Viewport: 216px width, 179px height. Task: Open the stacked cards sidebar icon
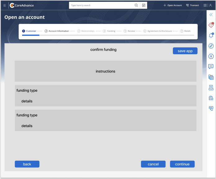tap(211, 77)
